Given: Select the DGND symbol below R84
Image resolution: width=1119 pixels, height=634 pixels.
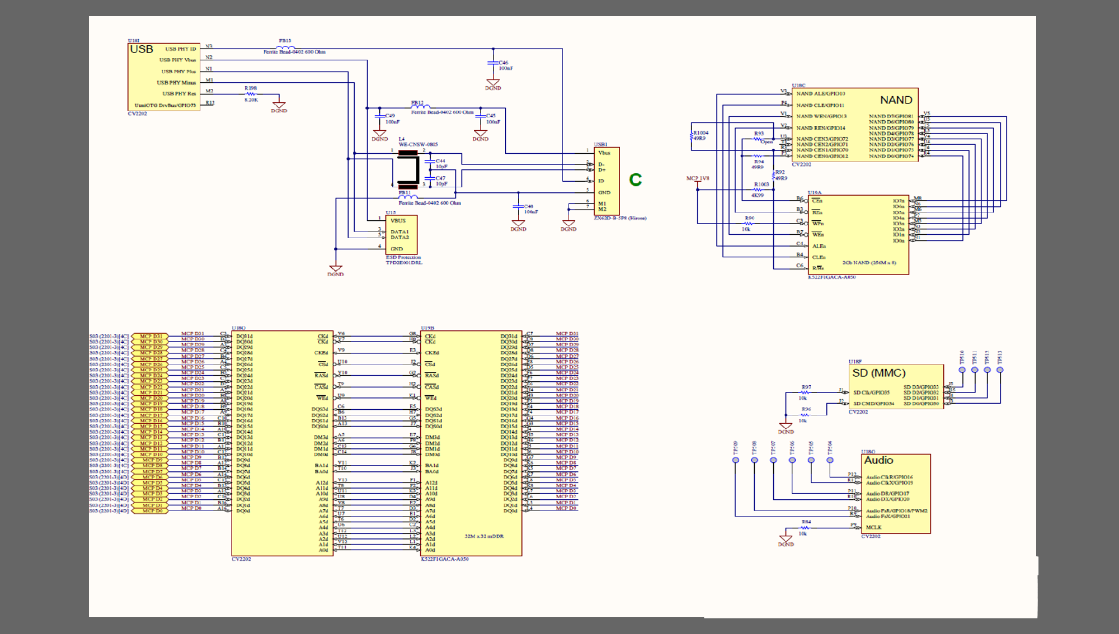Looking at the screenshot, I should click(x=786, y=541).
